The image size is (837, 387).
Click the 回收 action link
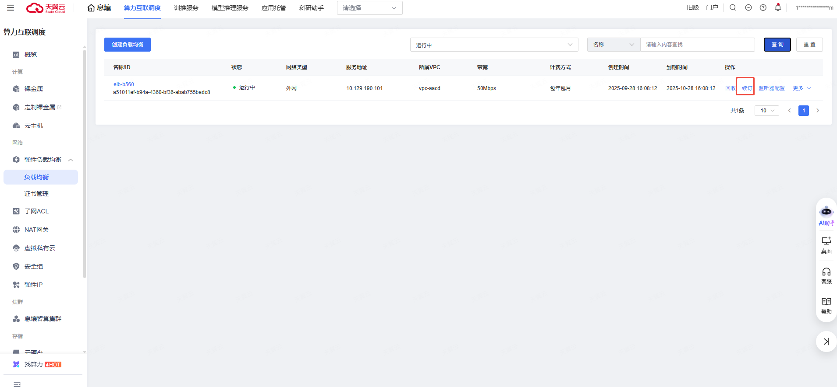point(730,88)
